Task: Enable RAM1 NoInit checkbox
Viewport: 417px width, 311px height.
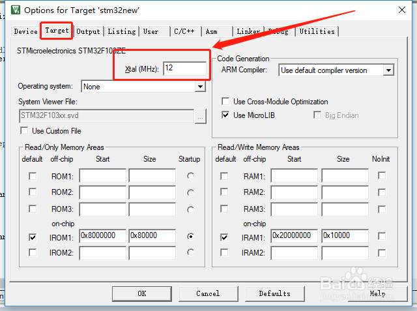Action: [382, 175]
